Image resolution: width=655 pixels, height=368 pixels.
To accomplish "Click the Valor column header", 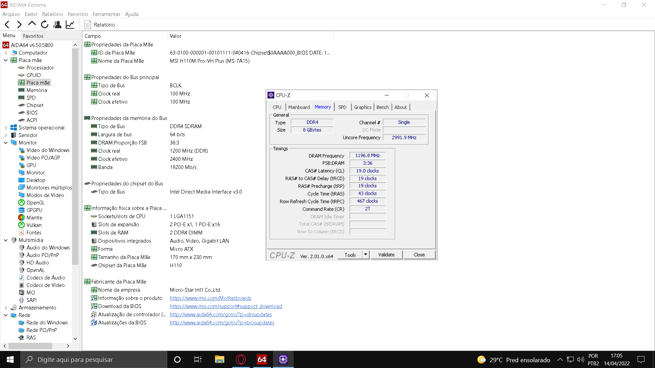I will click(x=250, y=36).
